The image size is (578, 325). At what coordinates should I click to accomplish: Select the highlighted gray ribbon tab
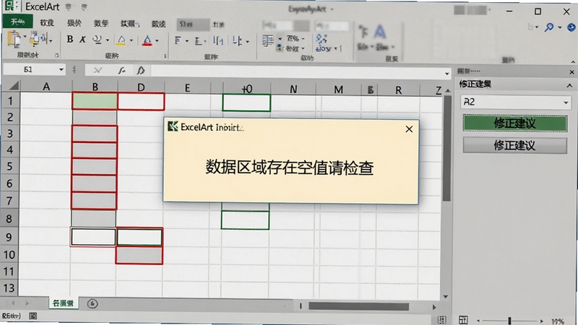(x=193, y=25)
